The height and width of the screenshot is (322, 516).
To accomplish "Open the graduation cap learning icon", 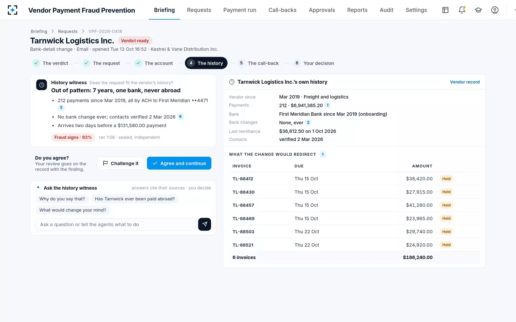I will (x=478, y=10).
